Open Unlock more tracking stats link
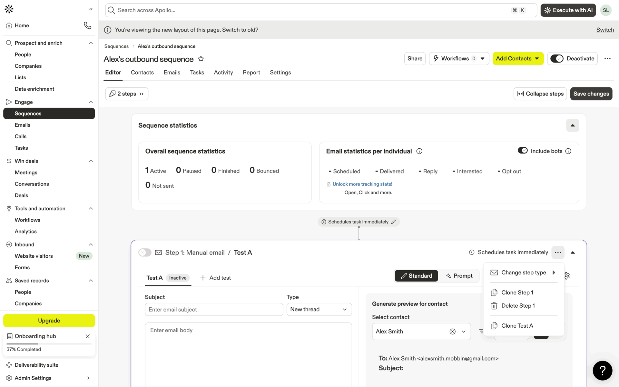 click(362, 184)
